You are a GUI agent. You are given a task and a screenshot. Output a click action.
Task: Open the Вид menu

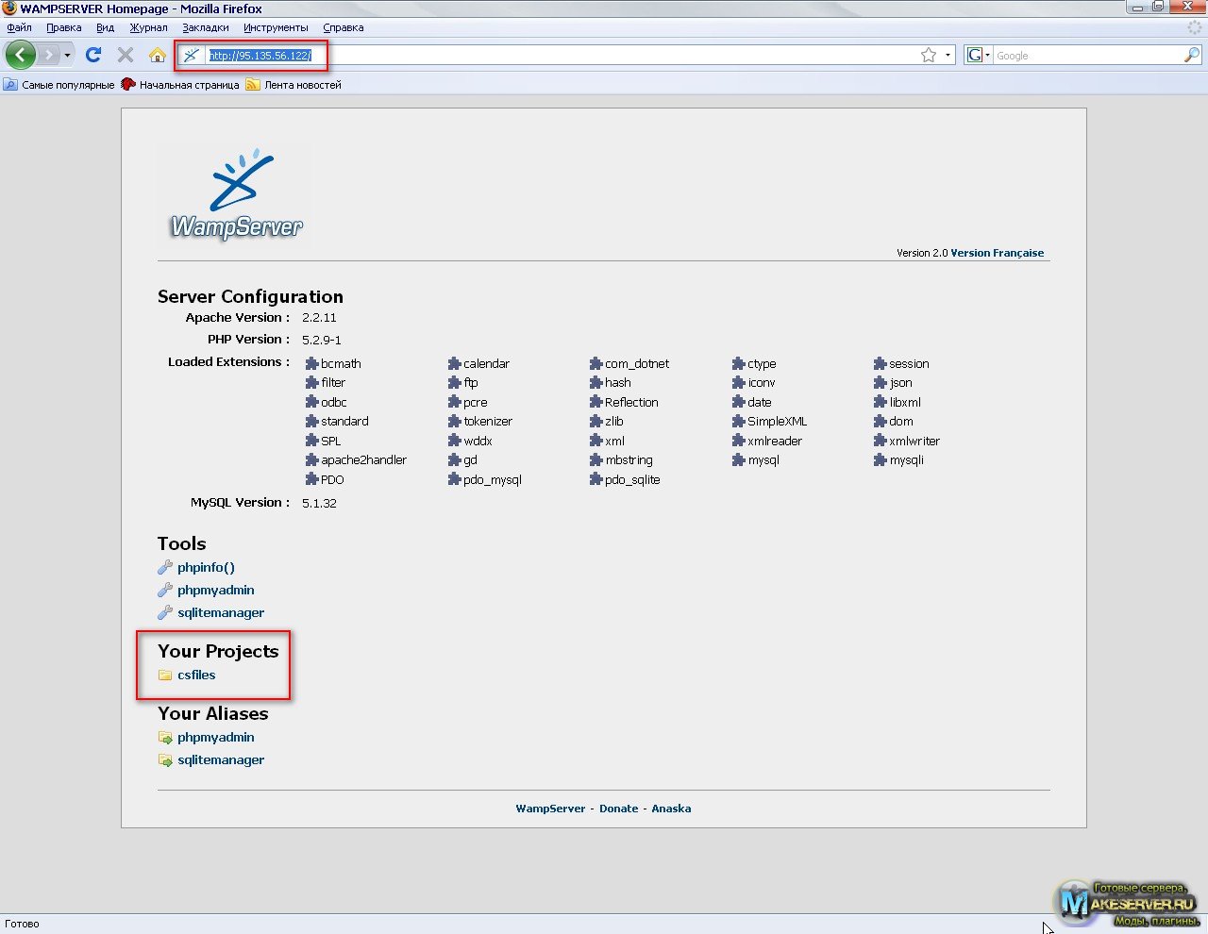105,27
